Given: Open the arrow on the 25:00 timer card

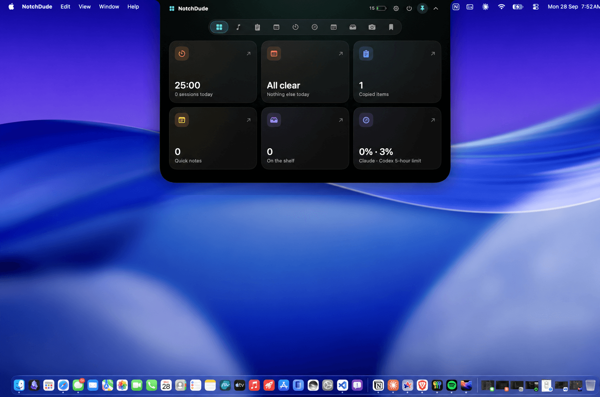Looking at the screenshot, I should [248, 54].
